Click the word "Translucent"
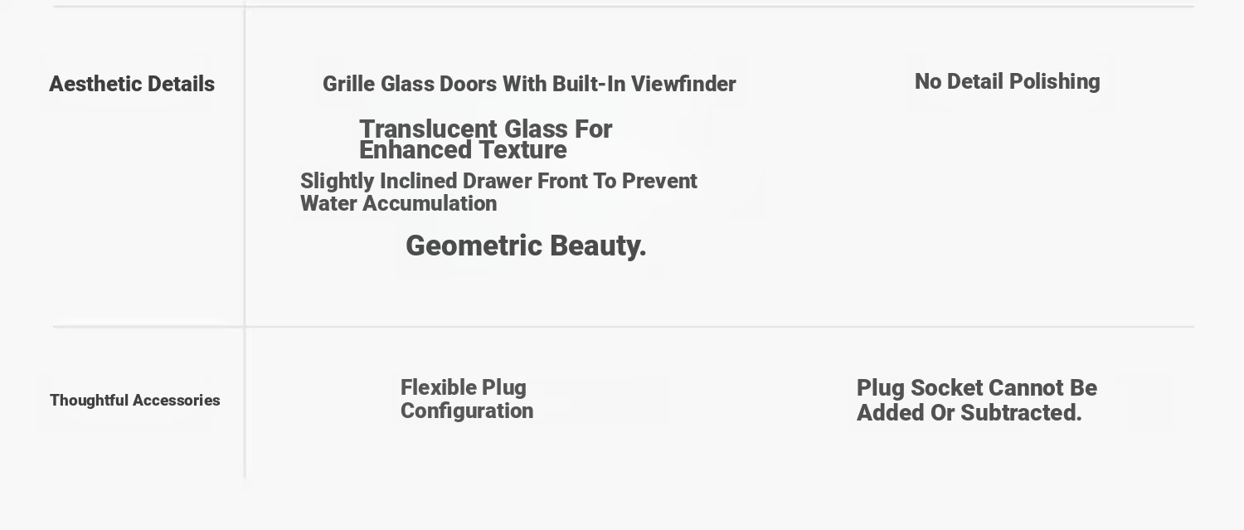This screenshot has width=1244, height=530. coord(428,129)
